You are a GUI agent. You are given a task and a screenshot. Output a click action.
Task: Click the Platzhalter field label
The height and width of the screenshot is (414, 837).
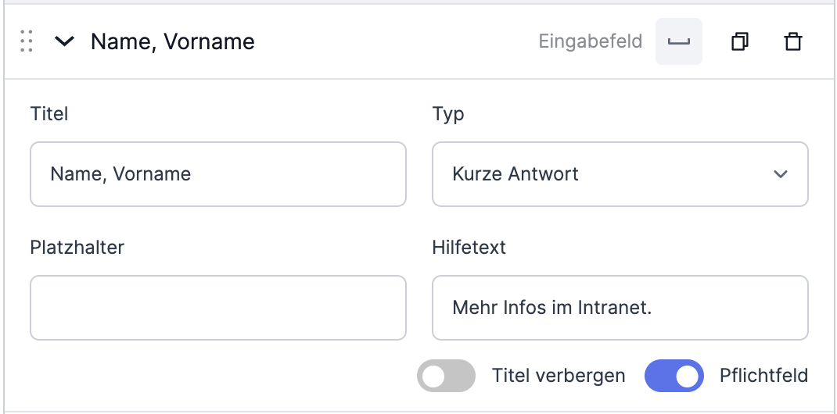(x=77, y=247)
